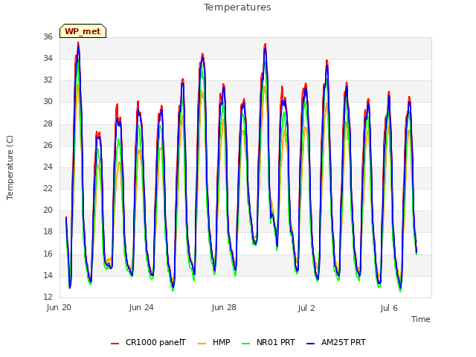This screenshot has height=357, width=476.
Task: Click the 22 y-axis tick label
Action: point(48,188)
